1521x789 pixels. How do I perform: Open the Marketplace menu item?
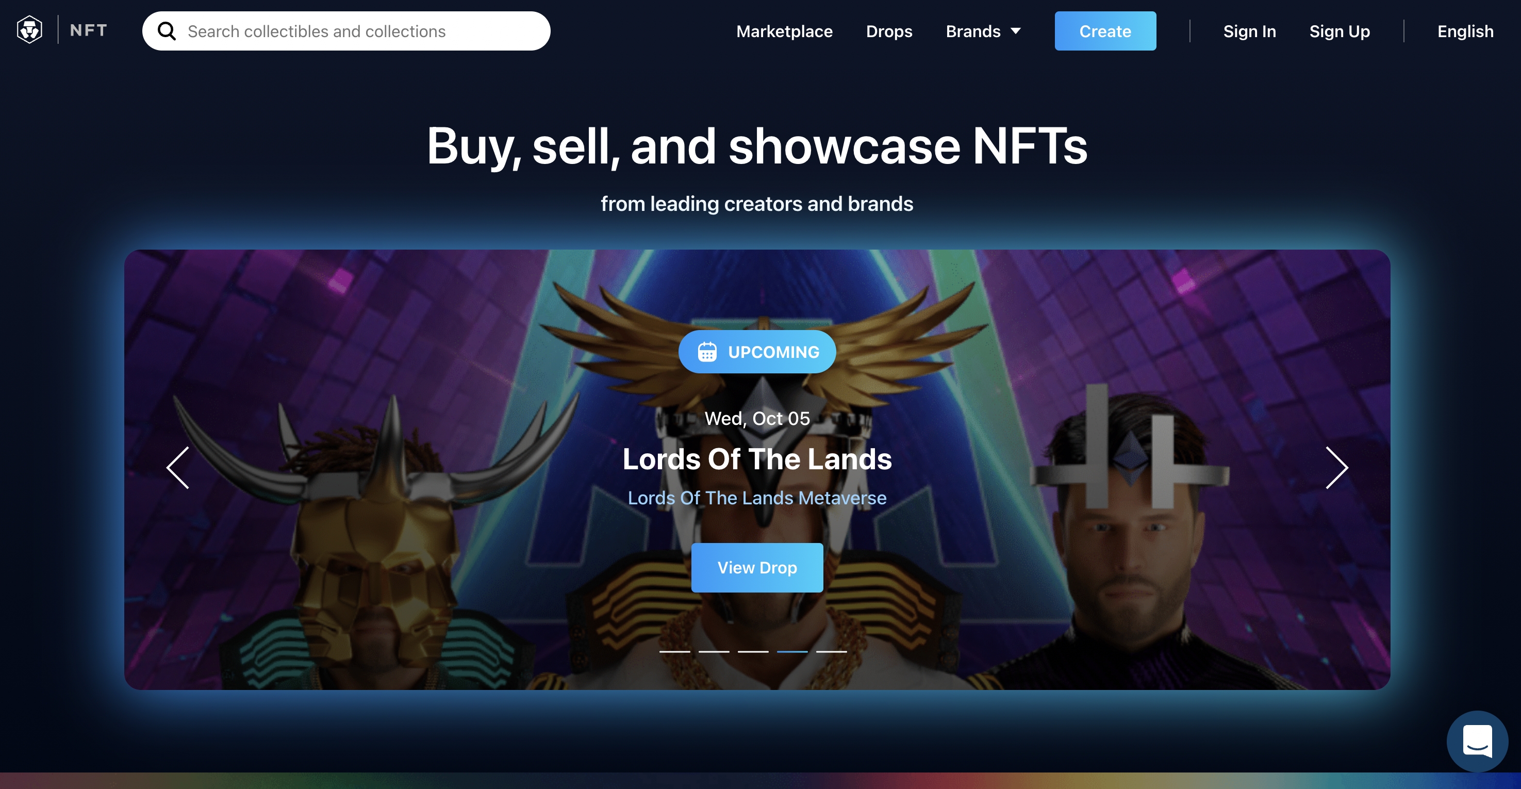(x=784, y=31)
